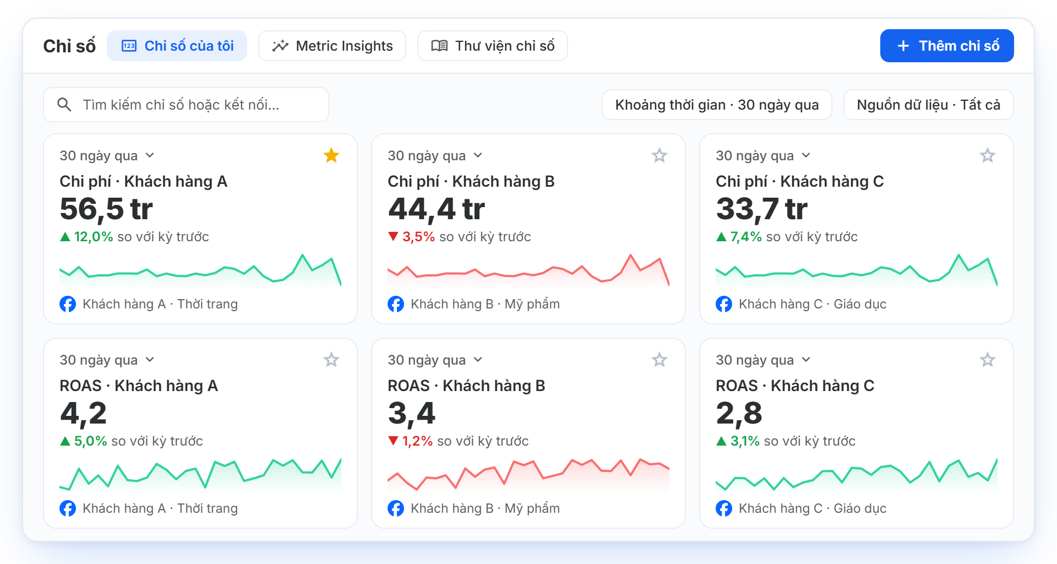
Task: Click the Thêm chỉ số button
Action: [x=947, y=46]
